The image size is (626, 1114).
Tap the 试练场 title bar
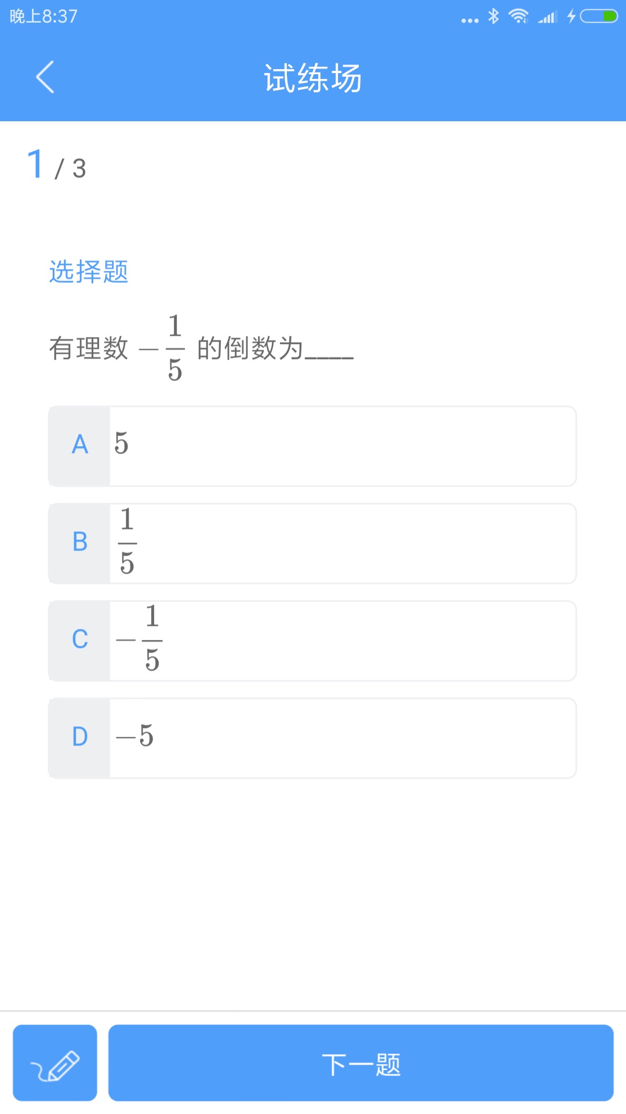point(313,79)
